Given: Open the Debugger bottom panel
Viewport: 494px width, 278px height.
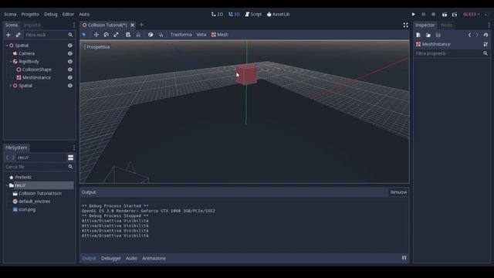Looking at the screenshot, I should [111, 258].
